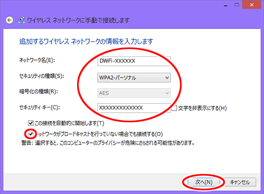Viewport: 264px width, 194px height.
Task: Open the disabled AES encryption dropdown
Action: (x=134, y=93)
